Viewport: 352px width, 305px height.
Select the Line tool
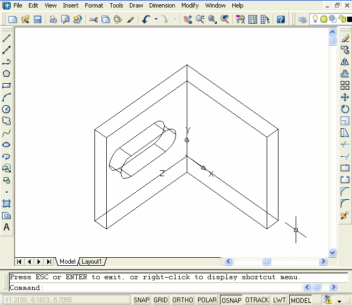tap(6, 38)
